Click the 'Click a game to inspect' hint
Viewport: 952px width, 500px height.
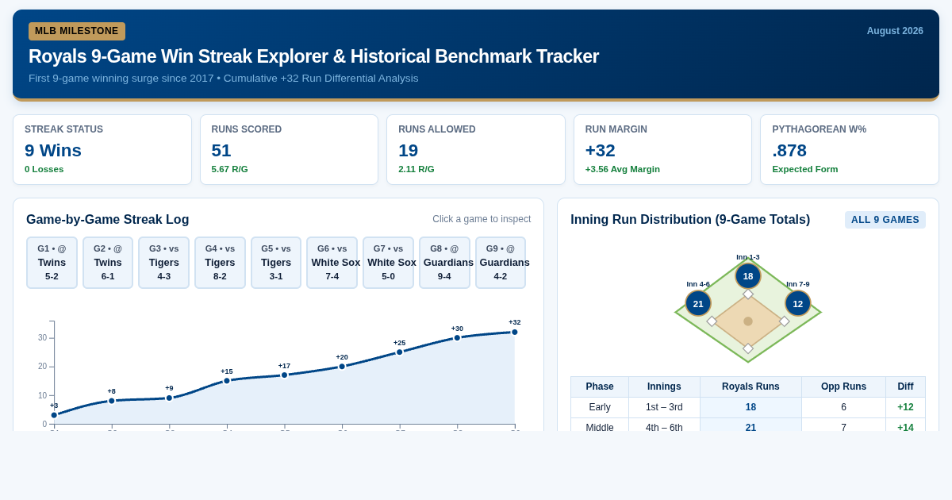(x=482, y=219)
